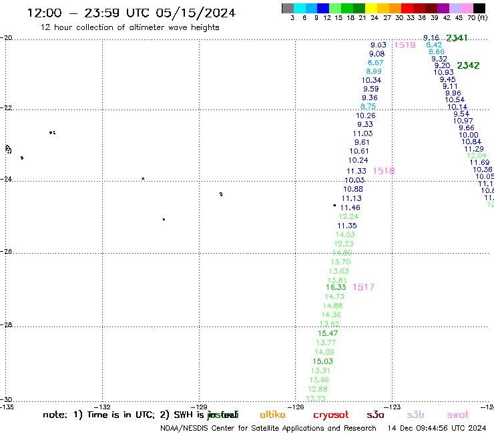Click the wave height value '11.29'
The image size is (494, 434).
point(474,149)
